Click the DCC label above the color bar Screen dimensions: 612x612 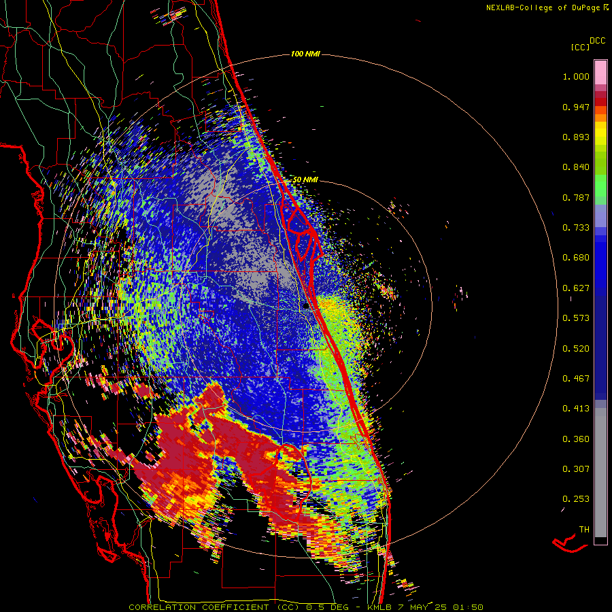pyautogui.click(x=598, y=41)
